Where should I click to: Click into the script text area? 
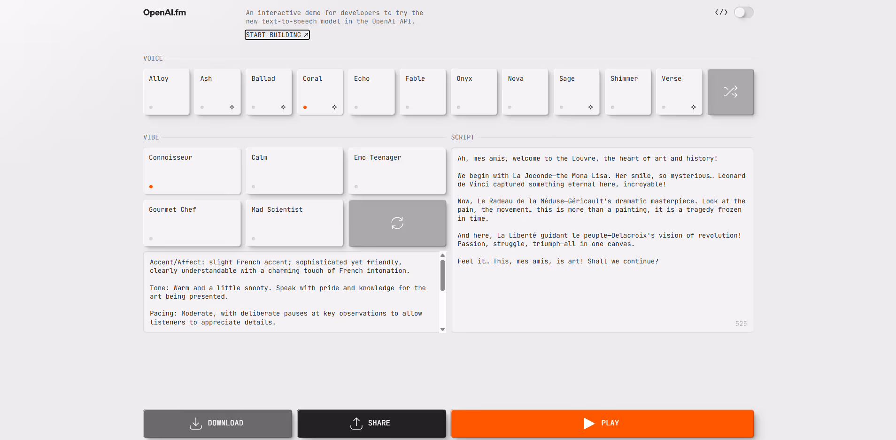pos(602,240)
